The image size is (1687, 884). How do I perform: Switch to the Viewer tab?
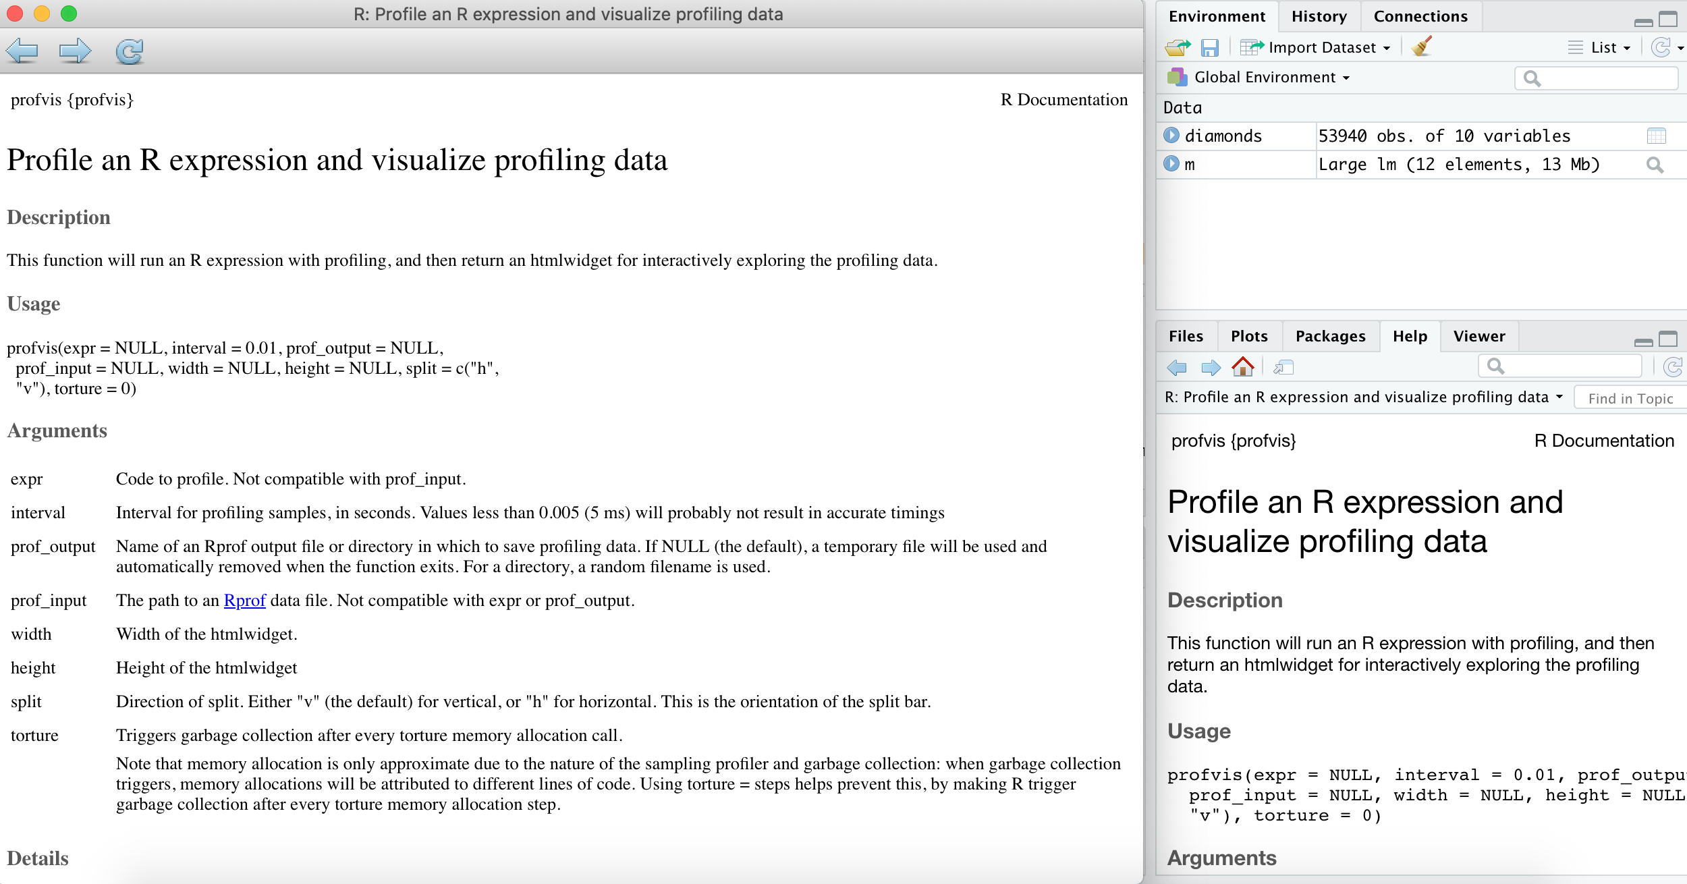click(1479, 336)
